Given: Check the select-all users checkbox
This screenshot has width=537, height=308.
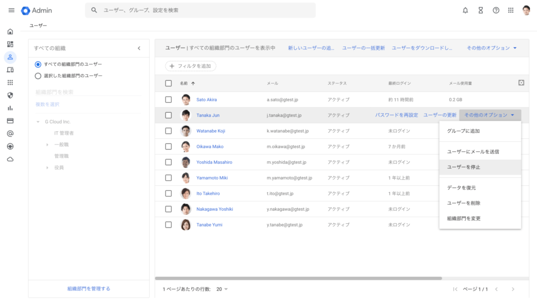Looking at the screenshot, I should 169,83.
